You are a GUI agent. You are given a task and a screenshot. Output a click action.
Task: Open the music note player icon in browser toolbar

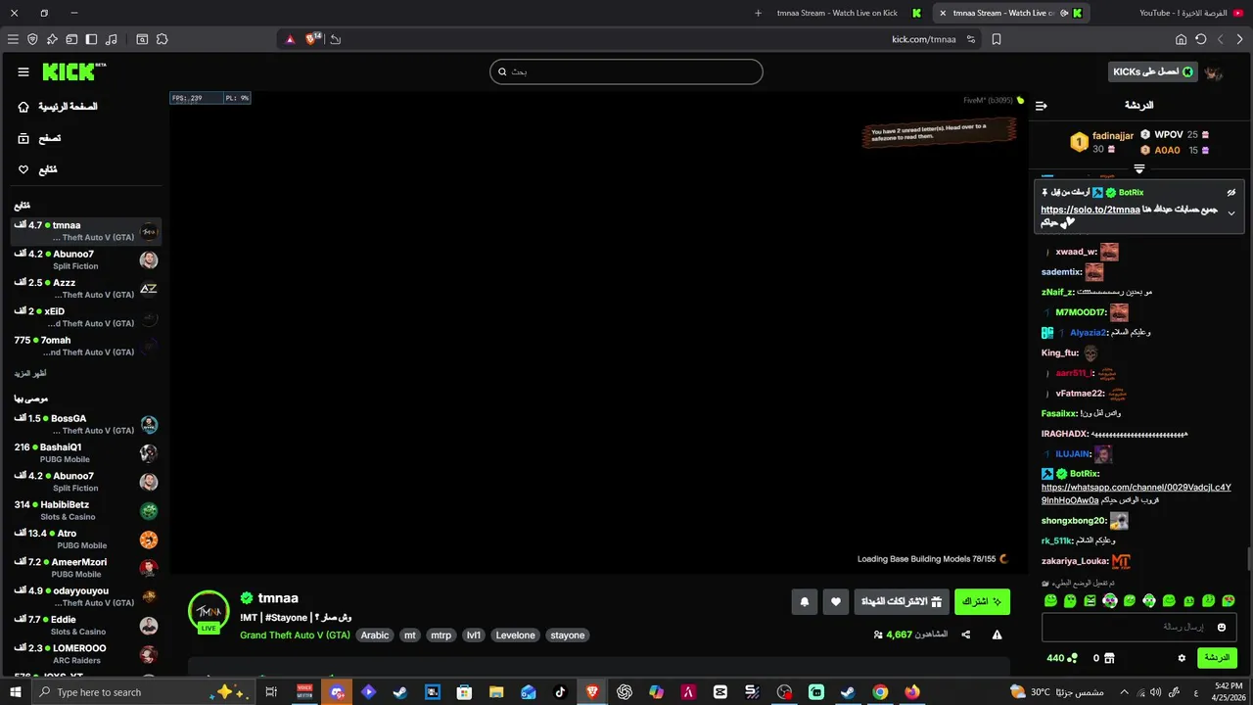point(111,39)
